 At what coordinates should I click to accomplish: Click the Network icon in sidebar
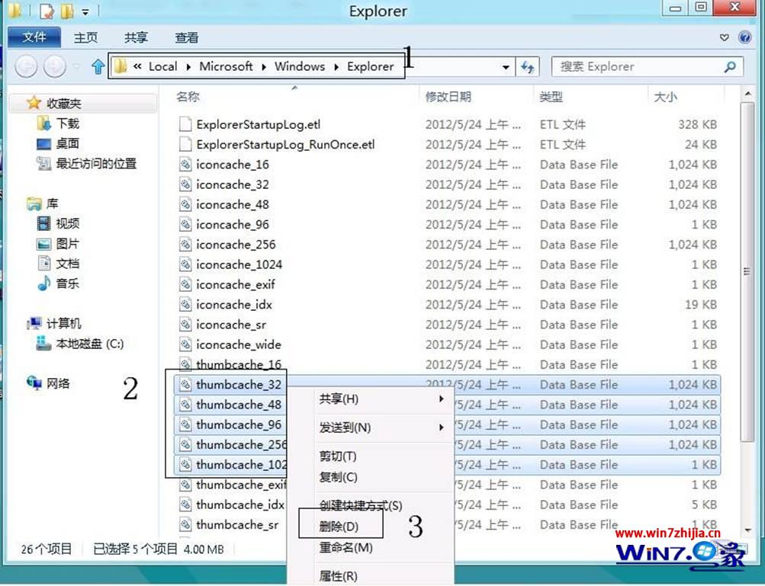pyautogui.click(x=34, y=383)
